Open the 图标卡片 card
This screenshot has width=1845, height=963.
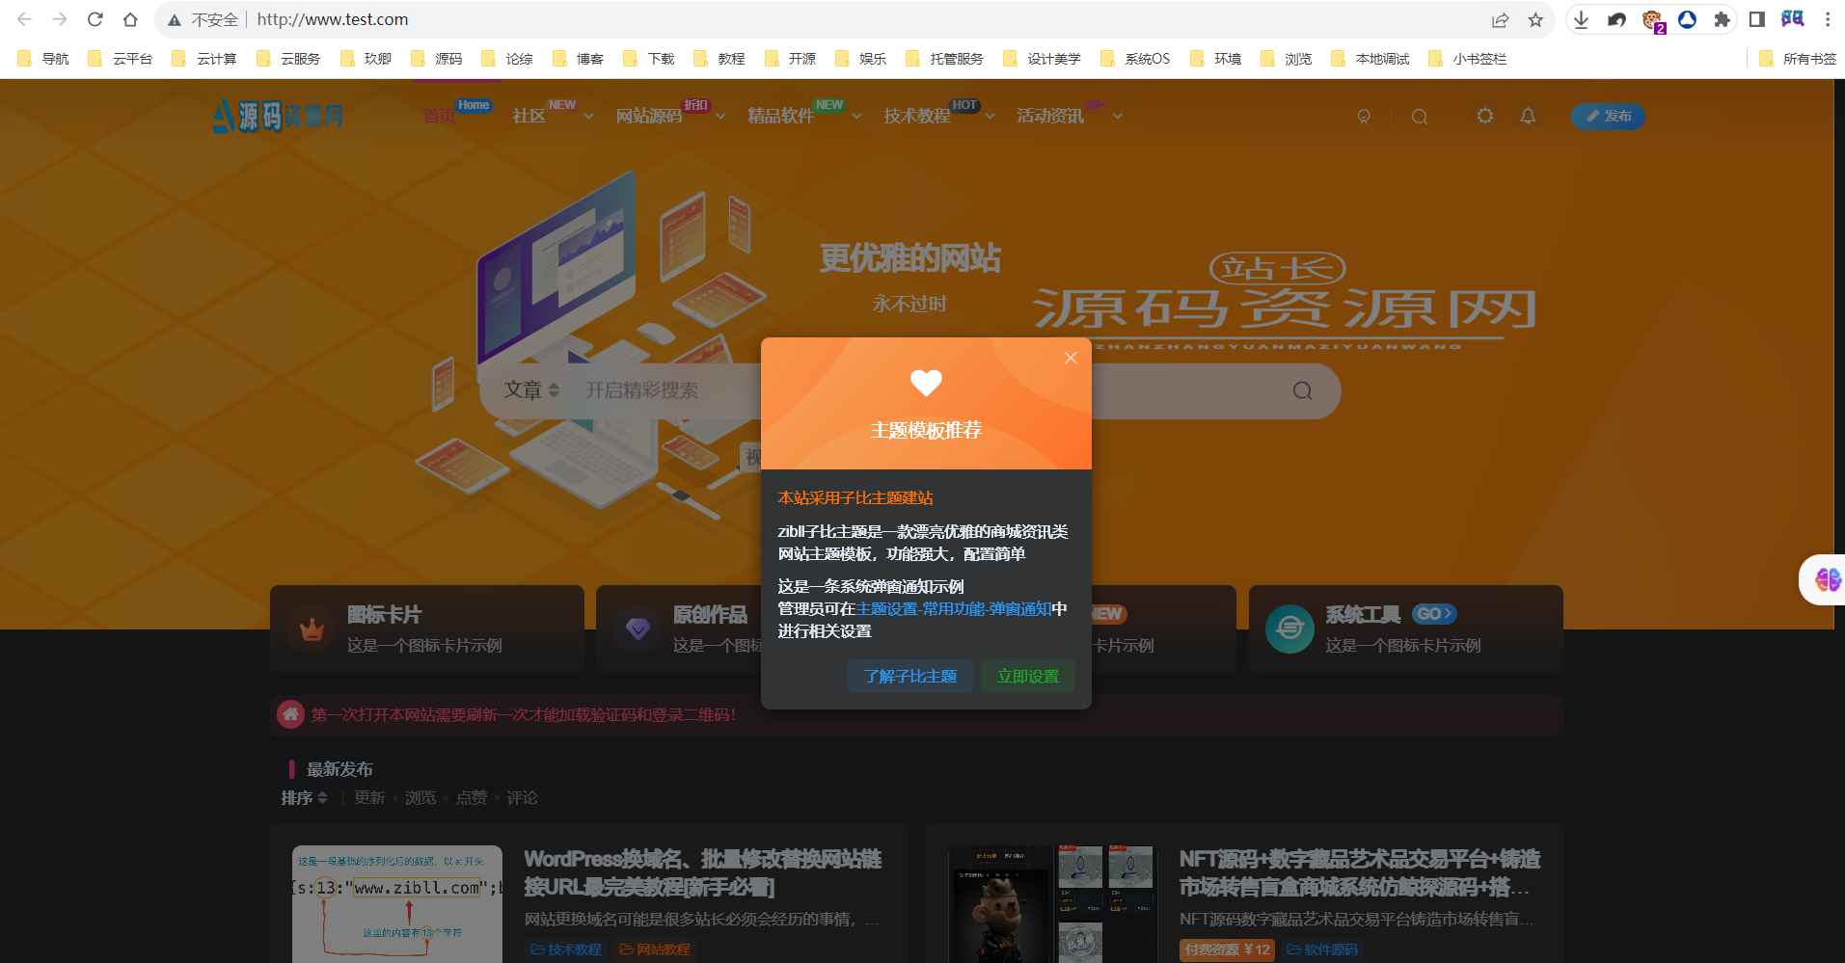[x=427, y=629]
